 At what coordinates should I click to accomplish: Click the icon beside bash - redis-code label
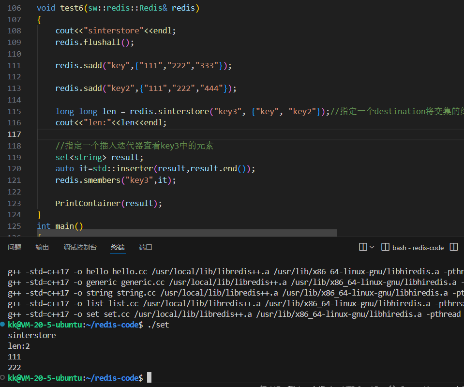coord(386,247)
